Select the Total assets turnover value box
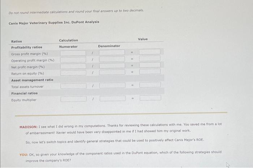Viewport: 253px width, 168px height. point(150,85)
